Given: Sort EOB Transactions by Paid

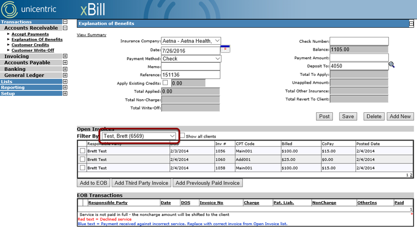Looking at the screenshot, I should tap(399, 202).
